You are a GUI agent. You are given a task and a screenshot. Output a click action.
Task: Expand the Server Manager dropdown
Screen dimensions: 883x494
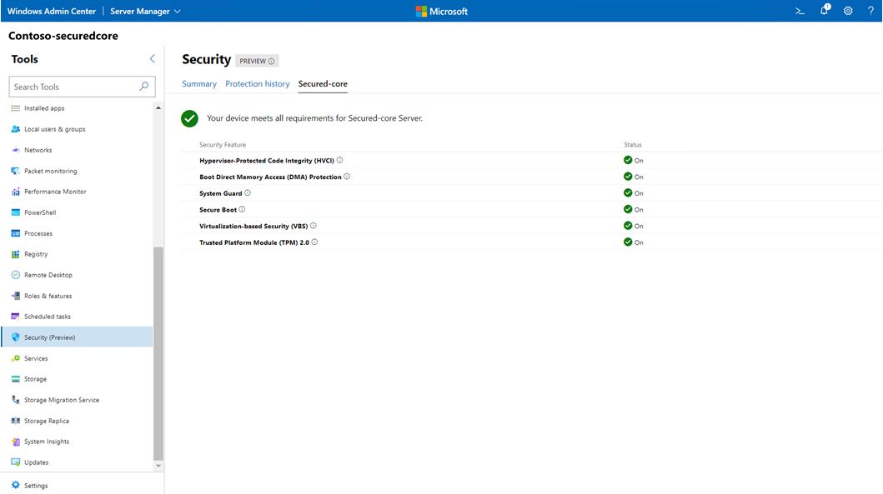147,12
